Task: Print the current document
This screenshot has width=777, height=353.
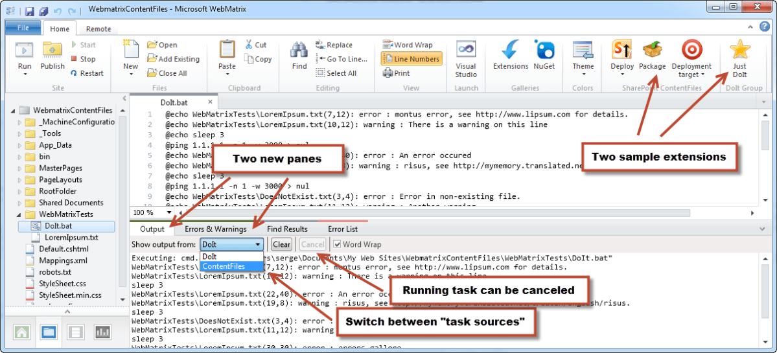Action: (x=396, y=73)
